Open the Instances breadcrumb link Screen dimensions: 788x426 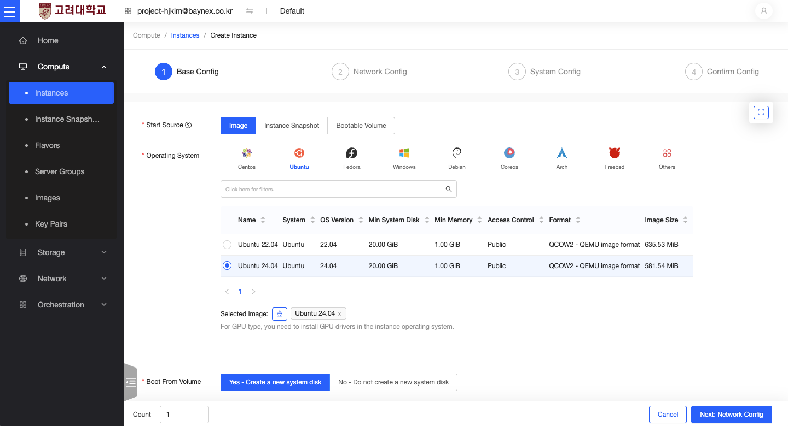coord(185,35)
